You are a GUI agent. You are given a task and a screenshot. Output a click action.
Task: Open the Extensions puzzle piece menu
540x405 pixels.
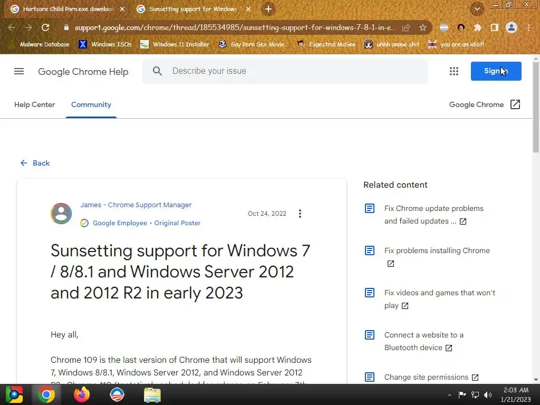(x=477, y=27)
